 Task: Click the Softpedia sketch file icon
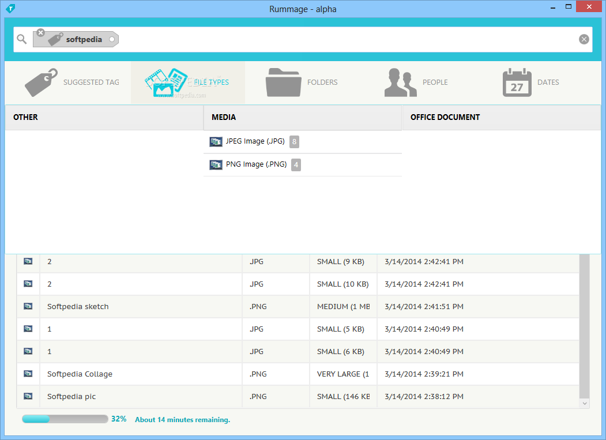28,306
